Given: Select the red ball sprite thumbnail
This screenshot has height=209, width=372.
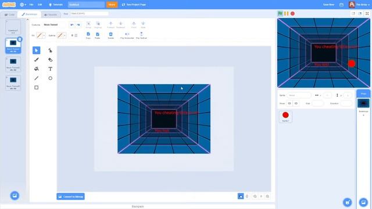Looking at the screenshot, I should coord(285,117).
